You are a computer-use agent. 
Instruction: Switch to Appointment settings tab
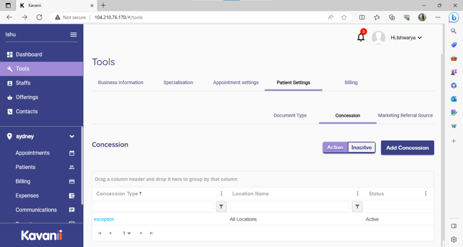tap(236, 82)
